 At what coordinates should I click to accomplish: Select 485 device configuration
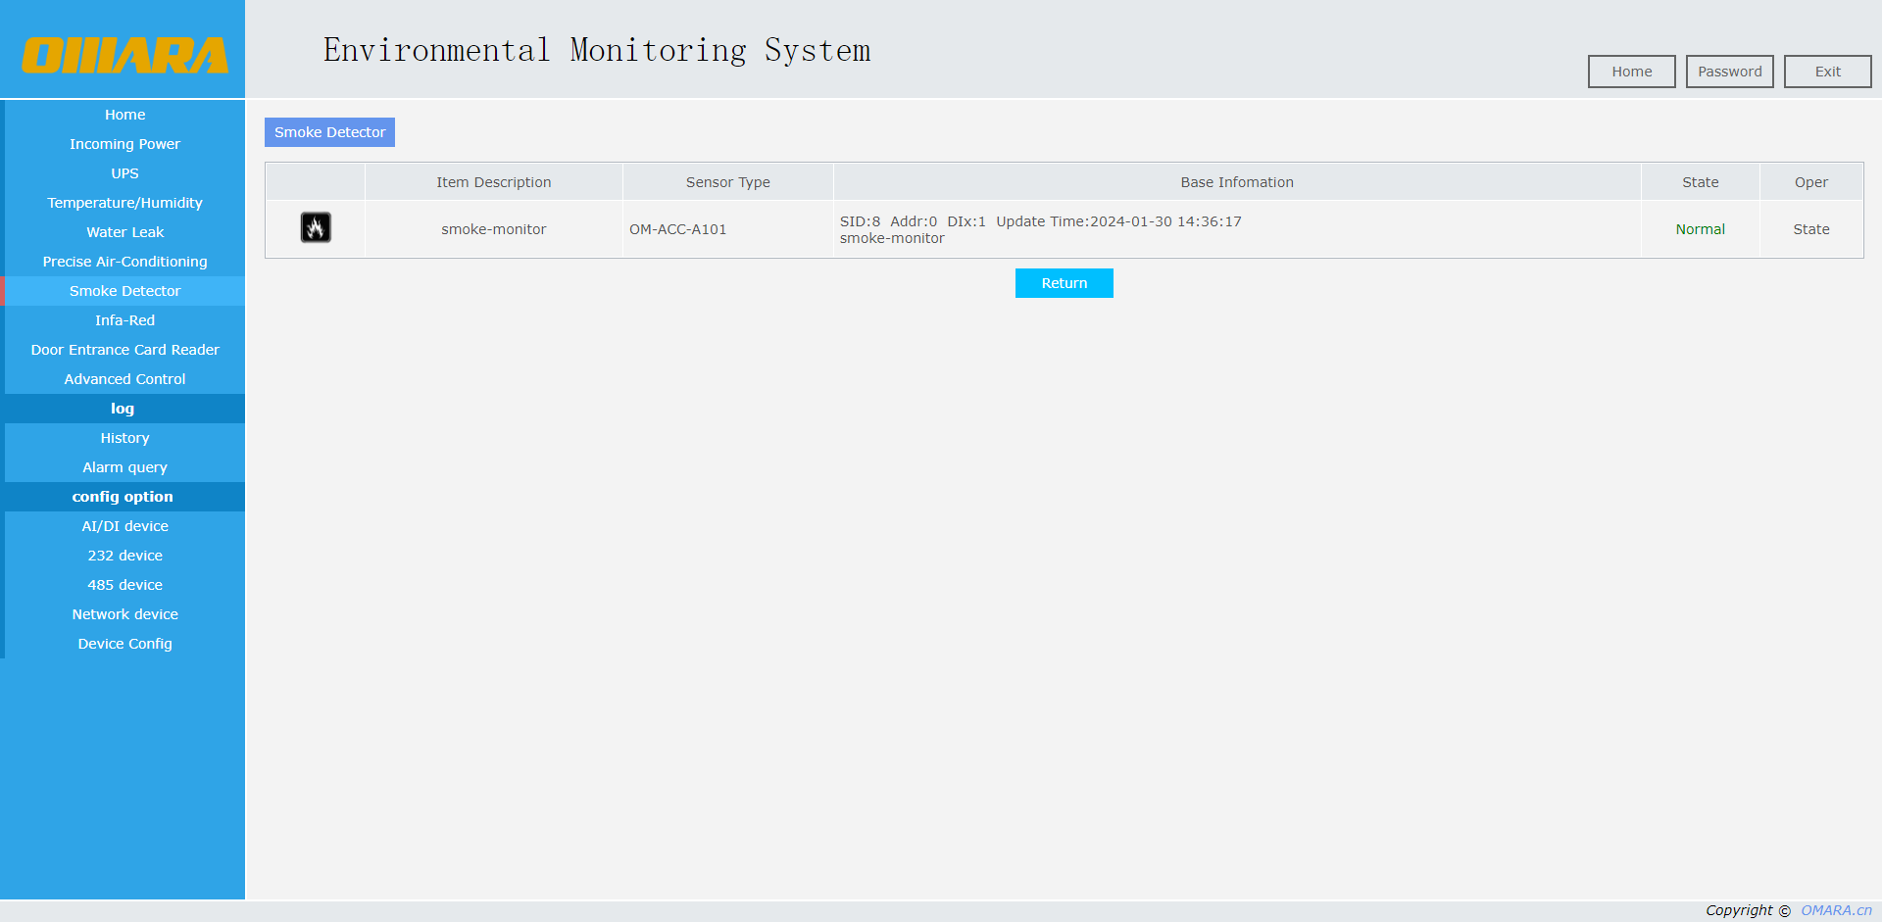tap(124, 585)
